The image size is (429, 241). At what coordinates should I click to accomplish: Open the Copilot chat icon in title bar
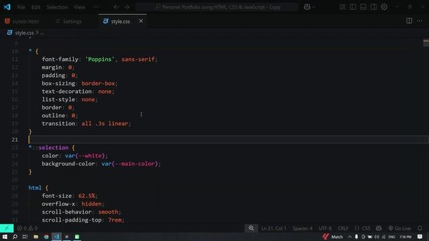tap(307, 7)
